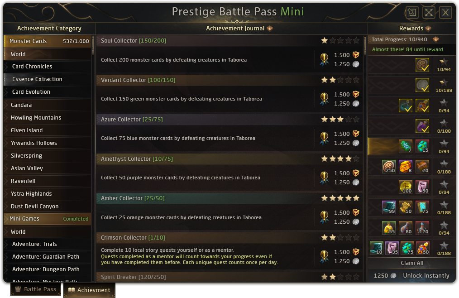Click the pop-out window icon in title bar
This screenshot has width=459, height=298.
click(x=411, y=12)
